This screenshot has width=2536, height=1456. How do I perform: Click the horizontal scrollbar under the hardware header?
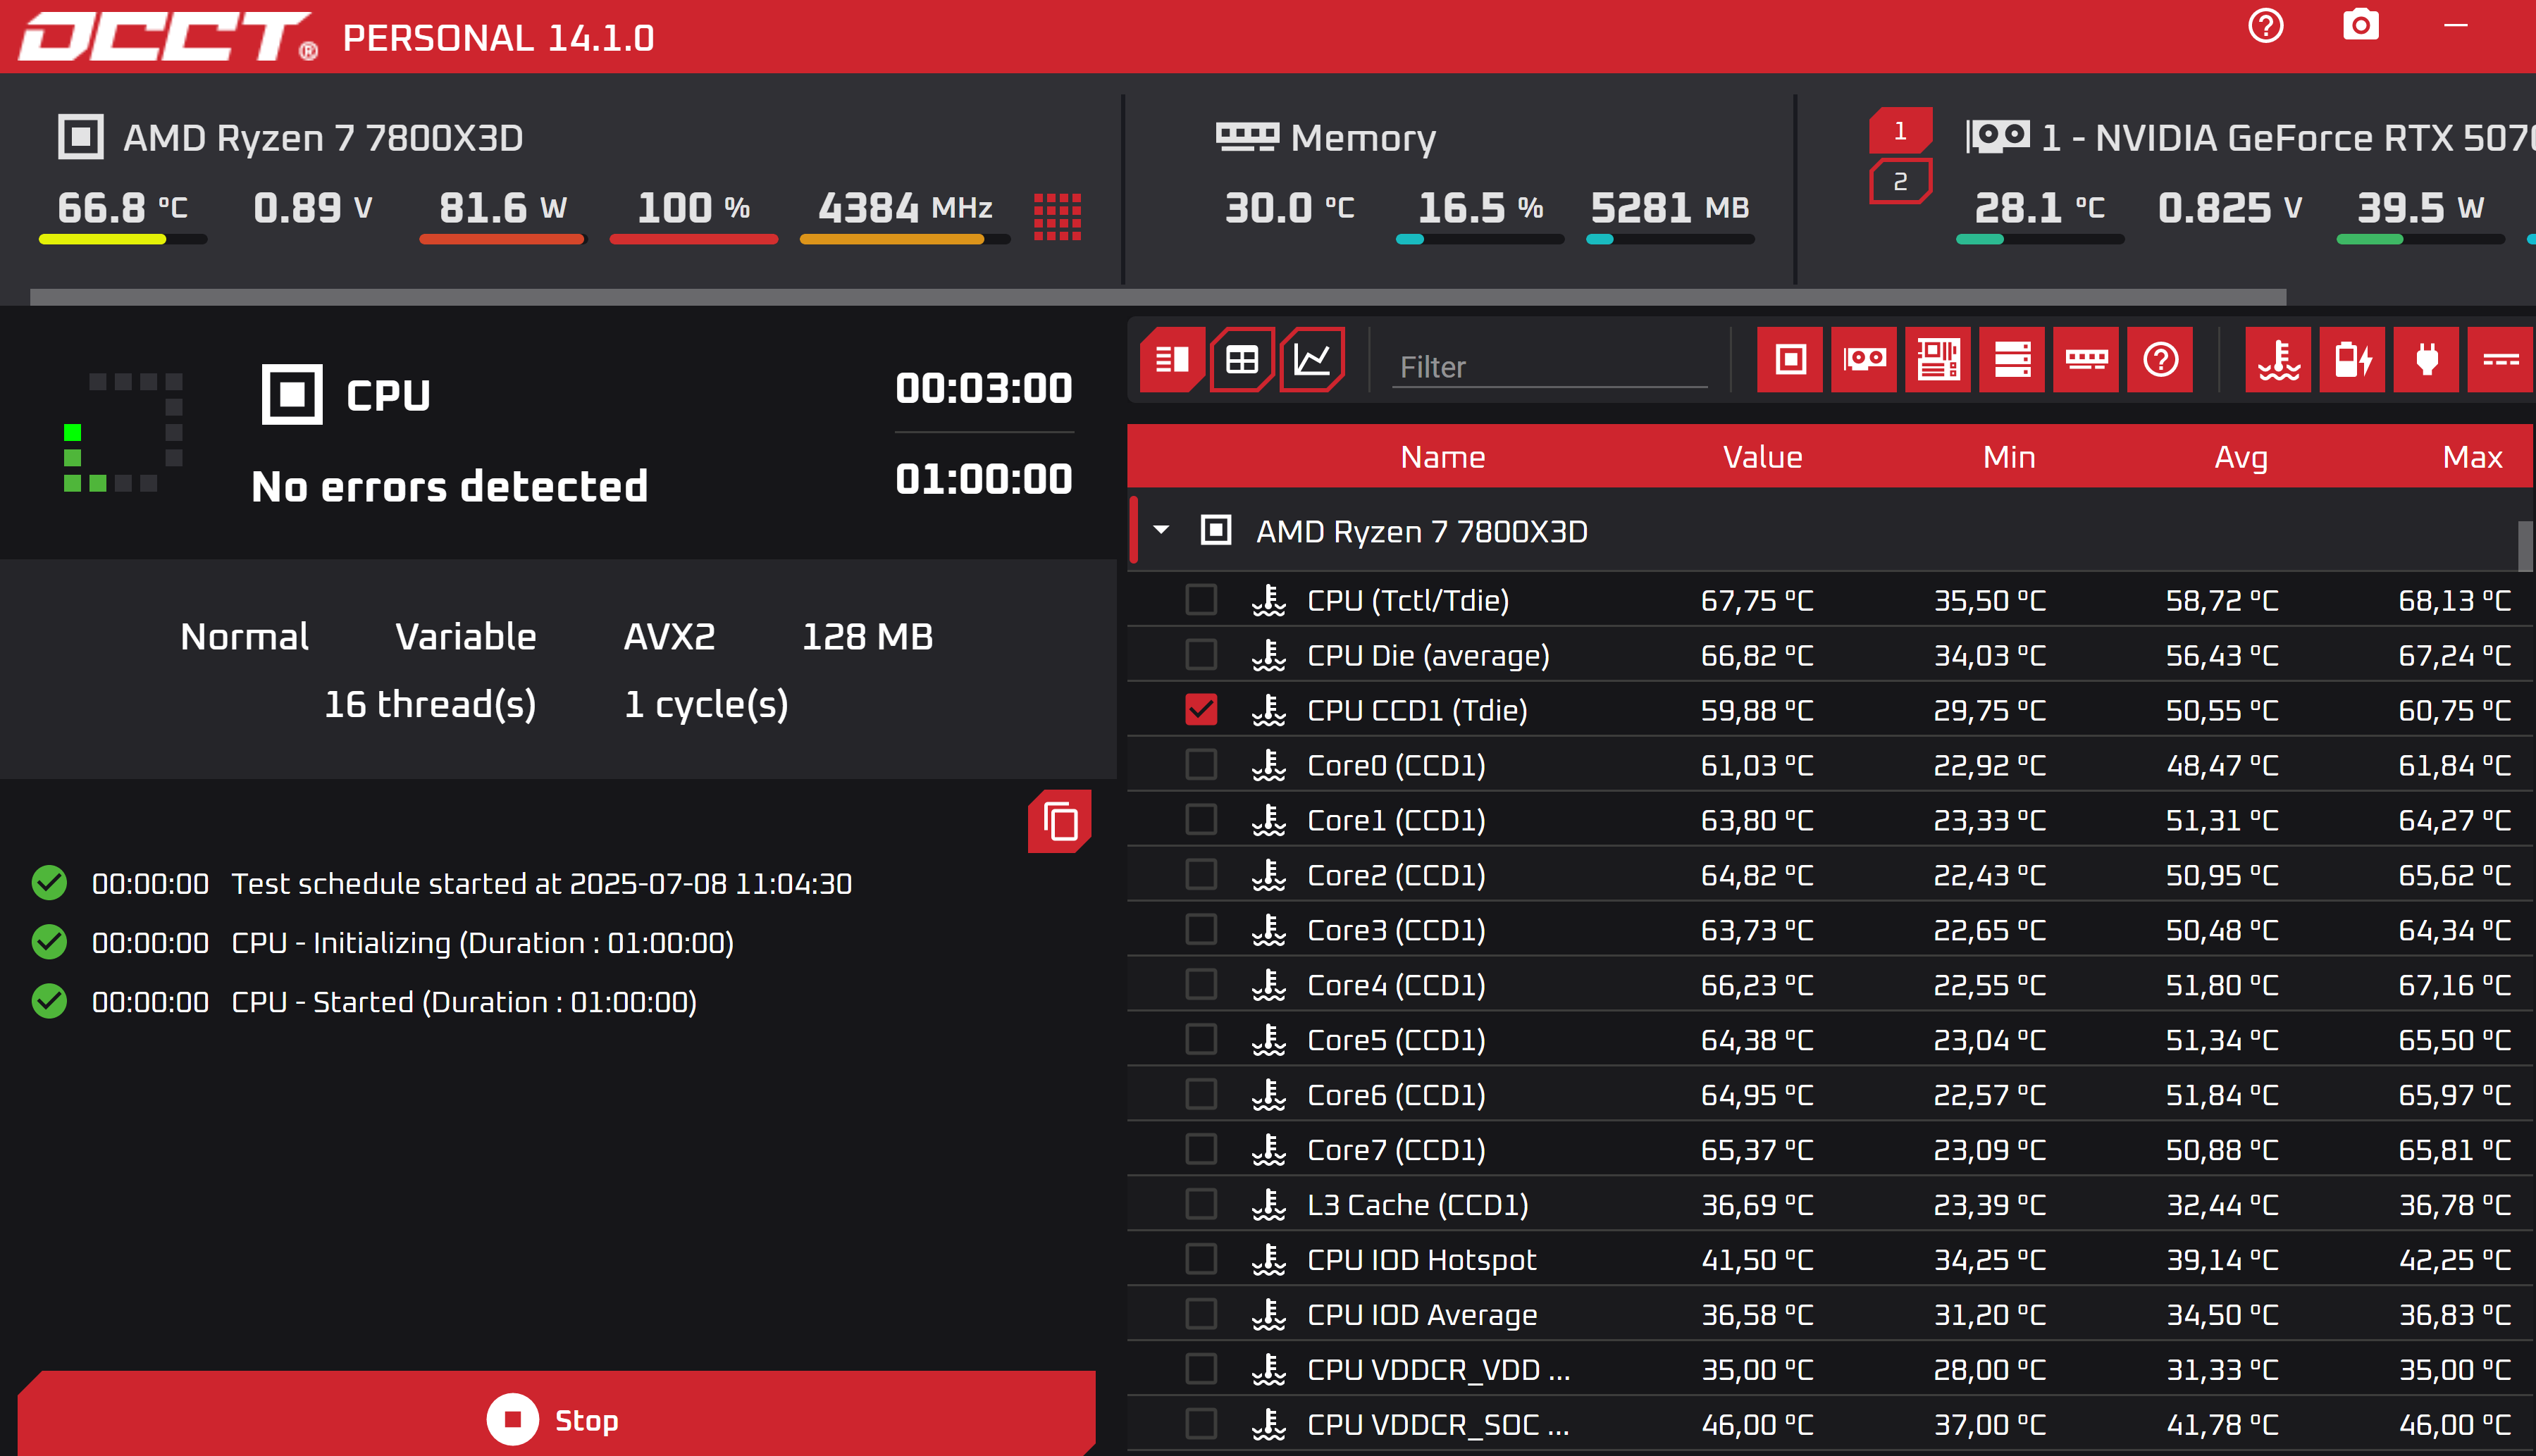[x=1157, y=297]
